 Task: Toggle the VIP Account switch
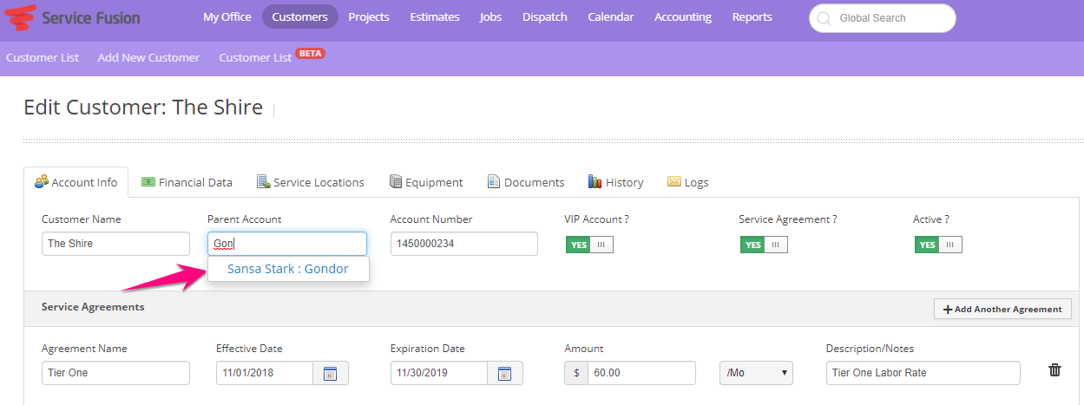(x=589, y=245)
